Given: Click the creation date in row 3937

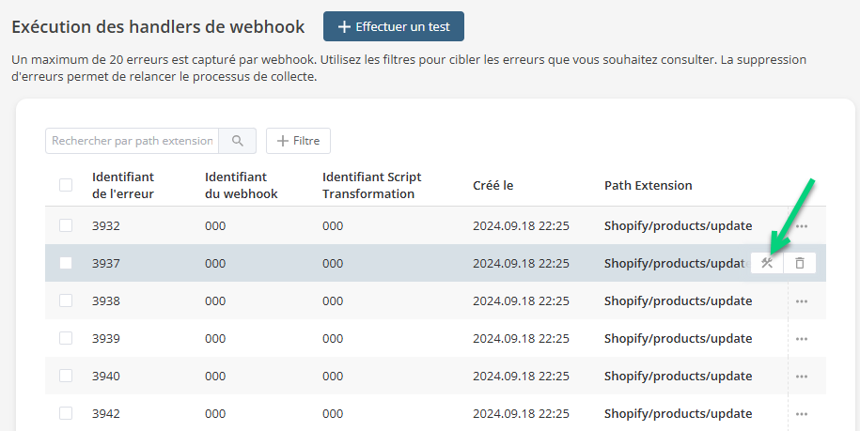Looking at the screenshot, I should click(x=521, y=264).
